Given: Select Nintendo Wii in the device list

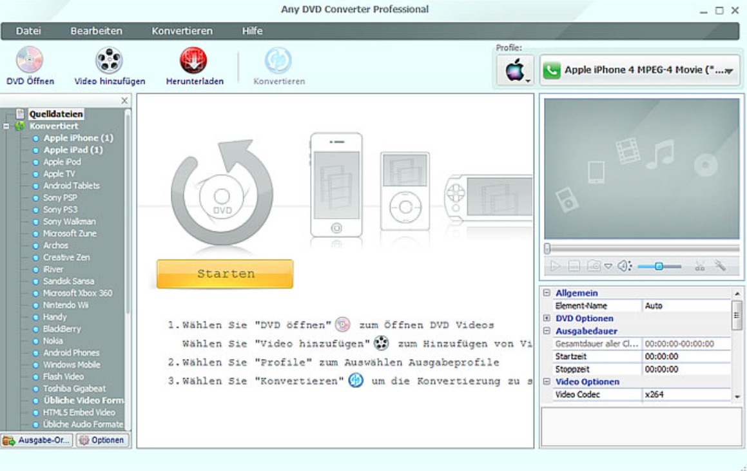Looking at the screenshot, I should [x=66, y=305].
